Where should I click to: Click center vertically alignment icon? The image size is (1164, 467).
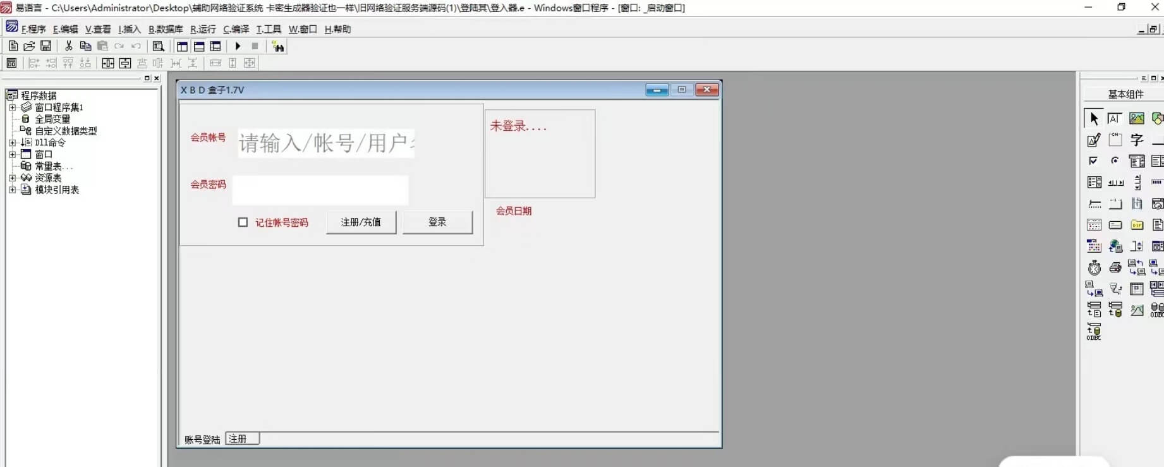click(125, 63)
